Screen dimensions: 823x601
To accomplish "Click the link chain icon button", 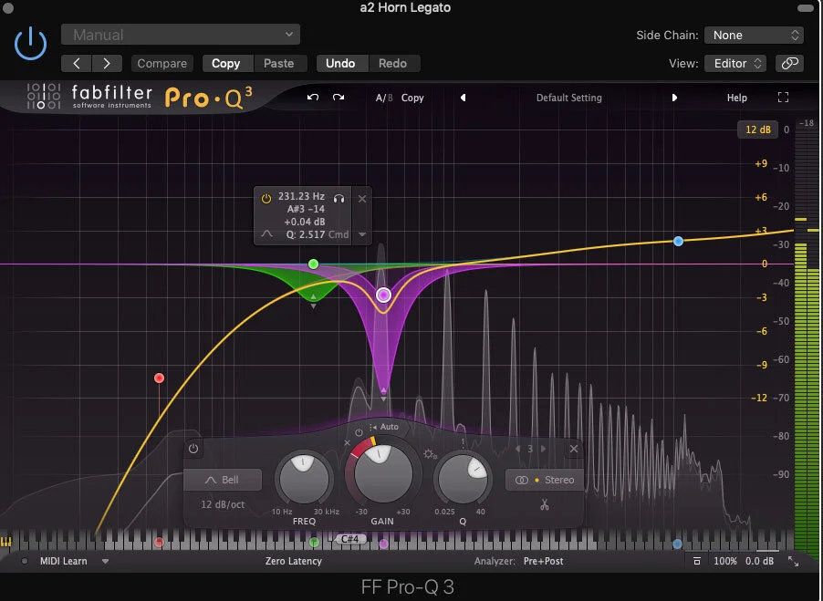I will 789,64.
